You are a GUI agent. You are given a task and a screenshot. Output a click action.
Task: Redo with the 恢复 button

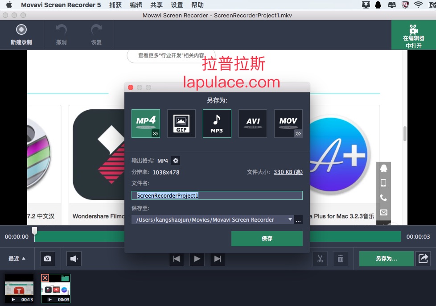tap(96, 35)
